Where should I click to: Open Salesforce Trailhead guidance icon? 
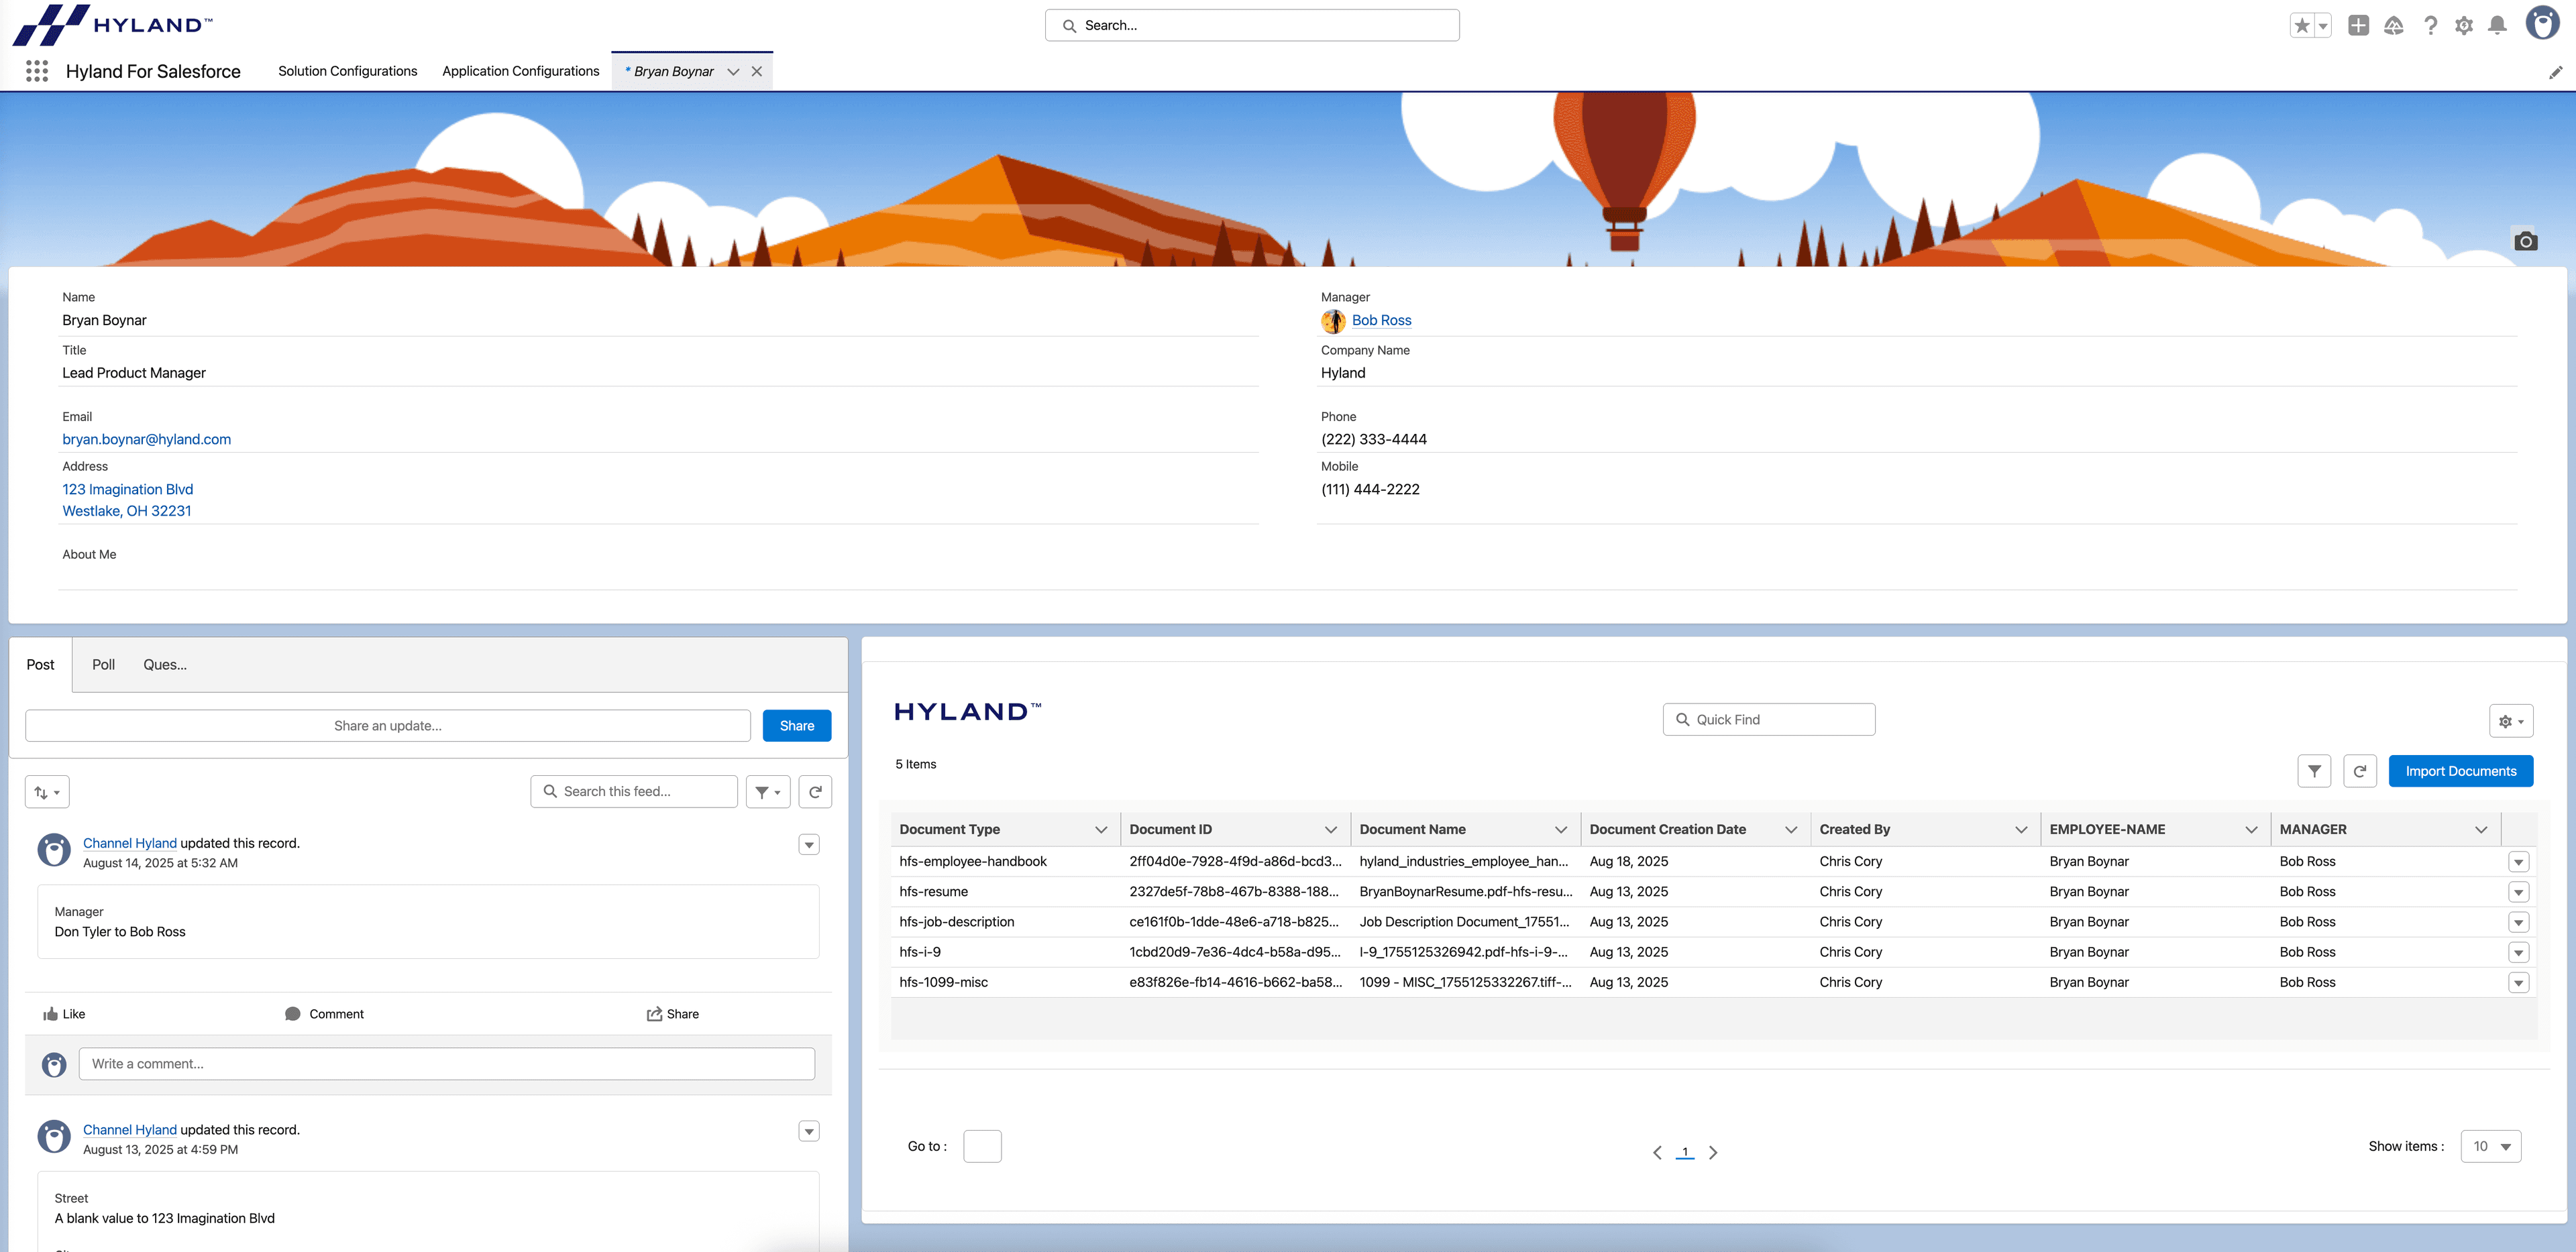(2394, 26)
